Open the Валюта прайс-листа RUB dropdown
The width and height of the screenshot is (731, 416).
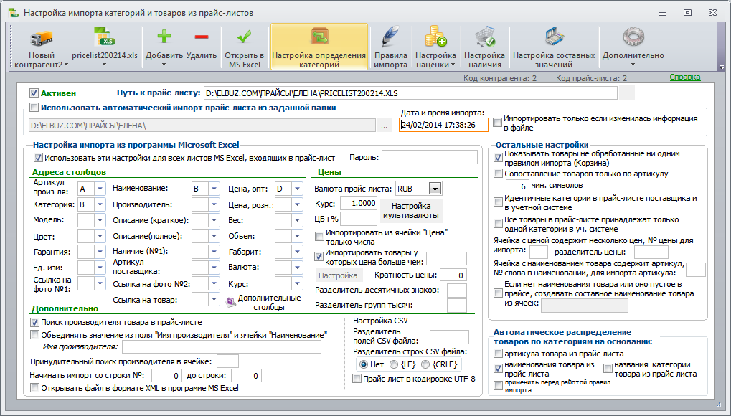click(435, 189)
